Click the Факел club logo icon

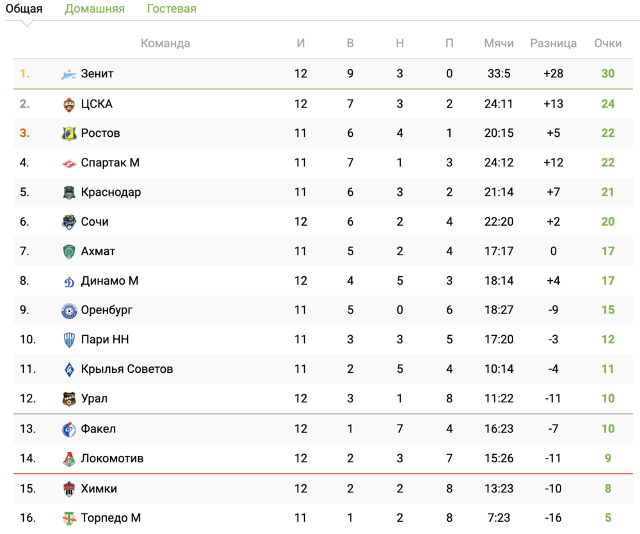tap(69, 429)
